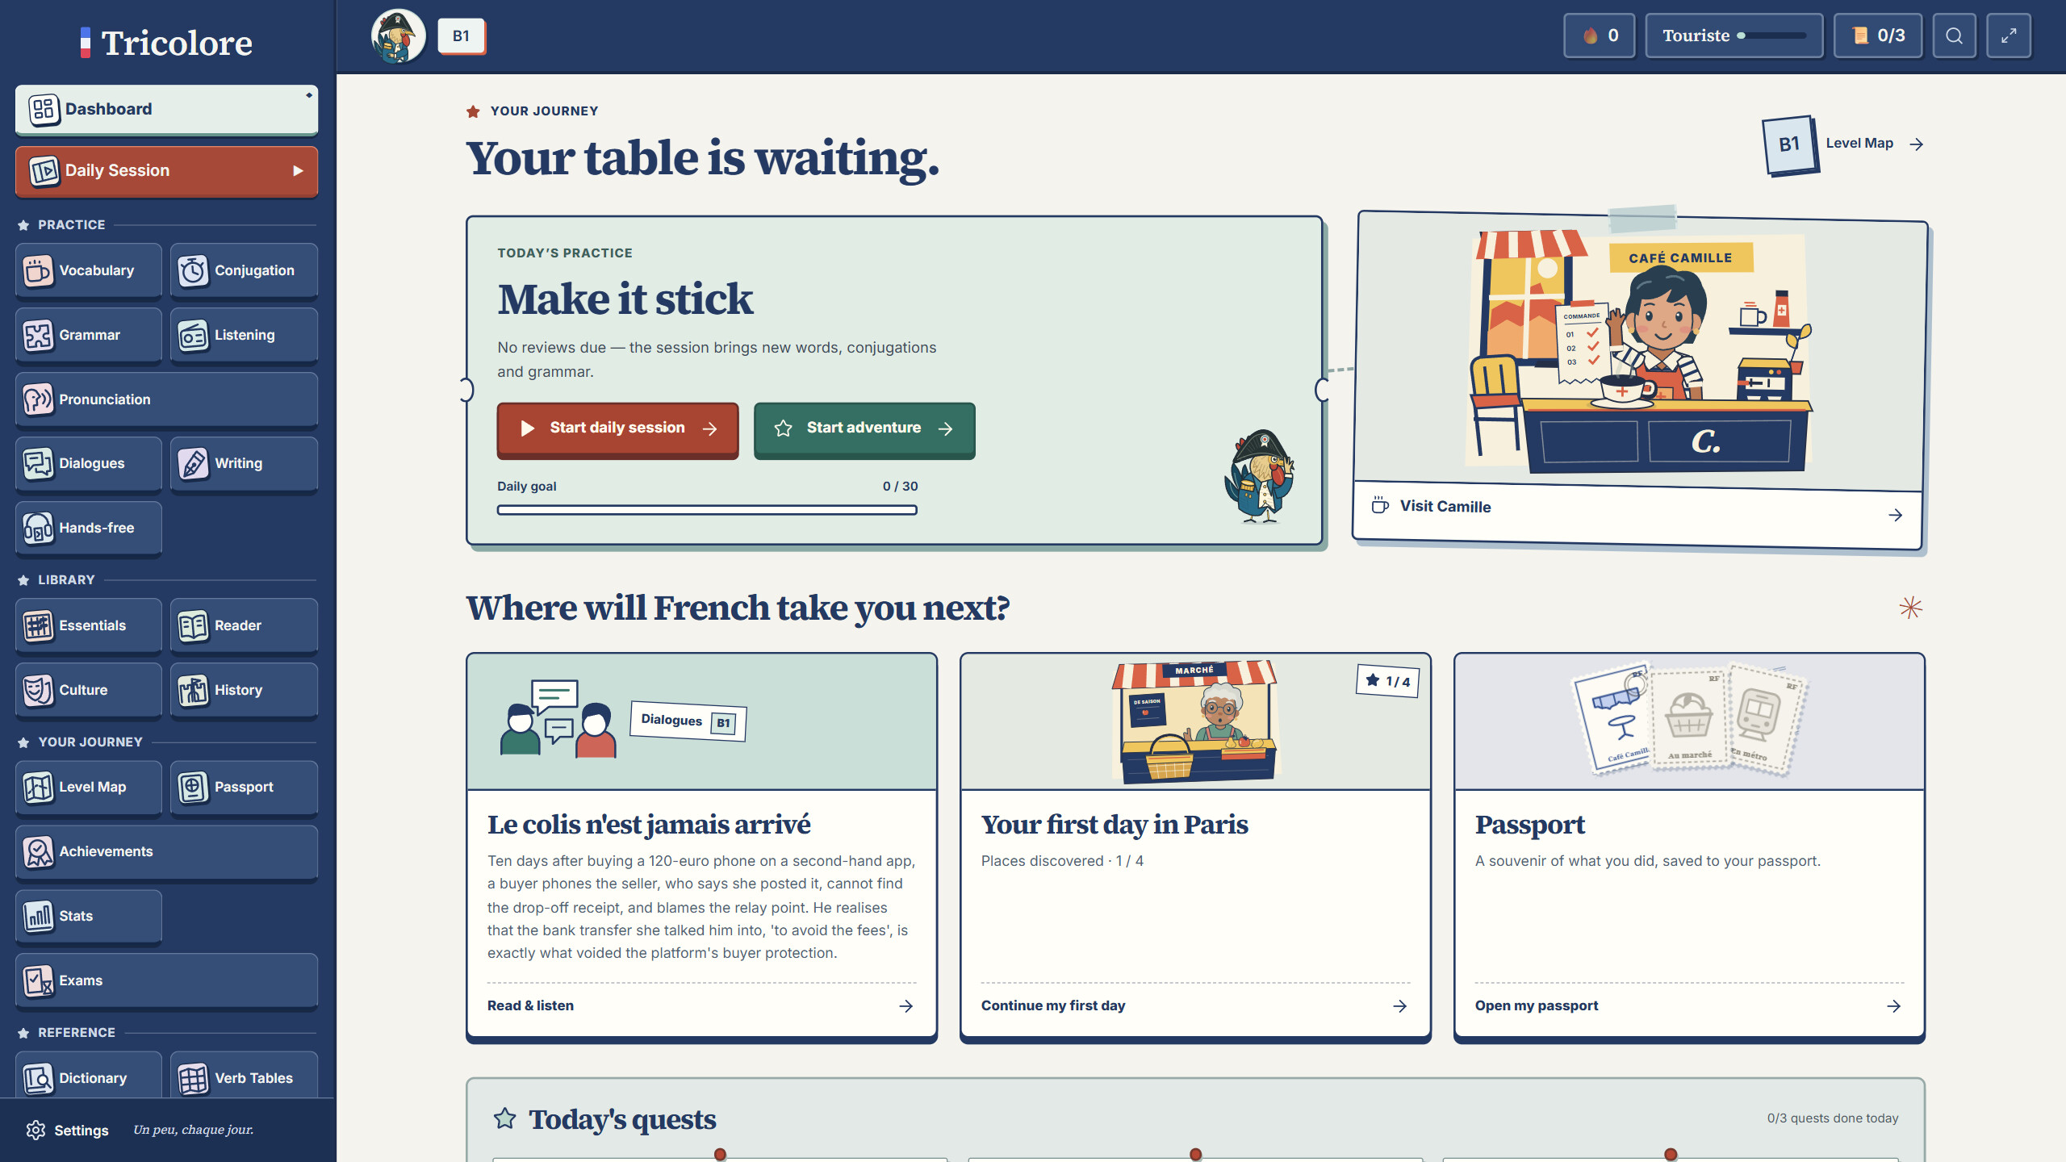Open the Vocabulary practice

tap(88, 270)
